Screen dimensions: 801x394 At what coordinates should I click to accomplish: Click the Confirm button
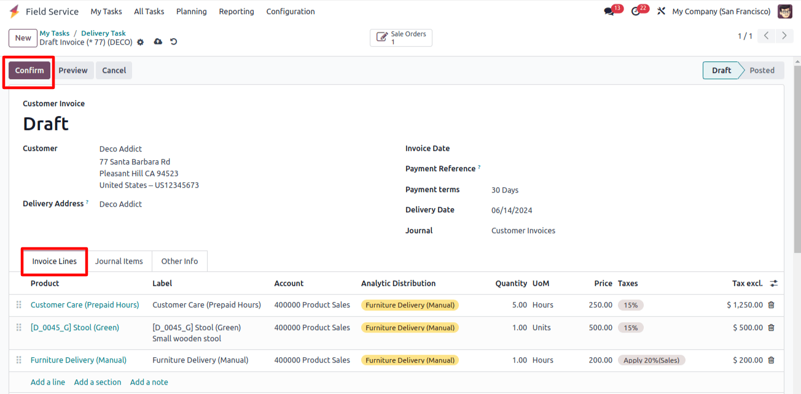29,71
